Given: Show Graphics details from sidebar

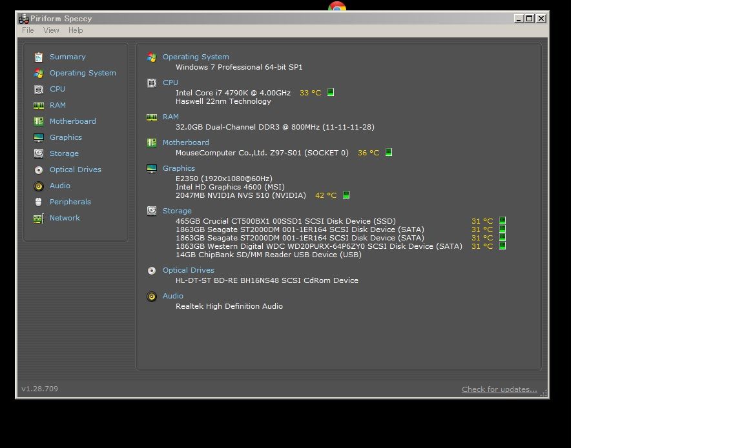Looking at the screenshot, I should [66, 137].
